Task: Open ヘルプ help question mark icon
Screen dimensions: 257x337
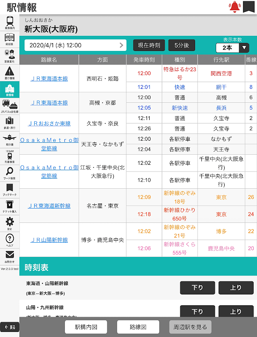Action: click(10, 240)
